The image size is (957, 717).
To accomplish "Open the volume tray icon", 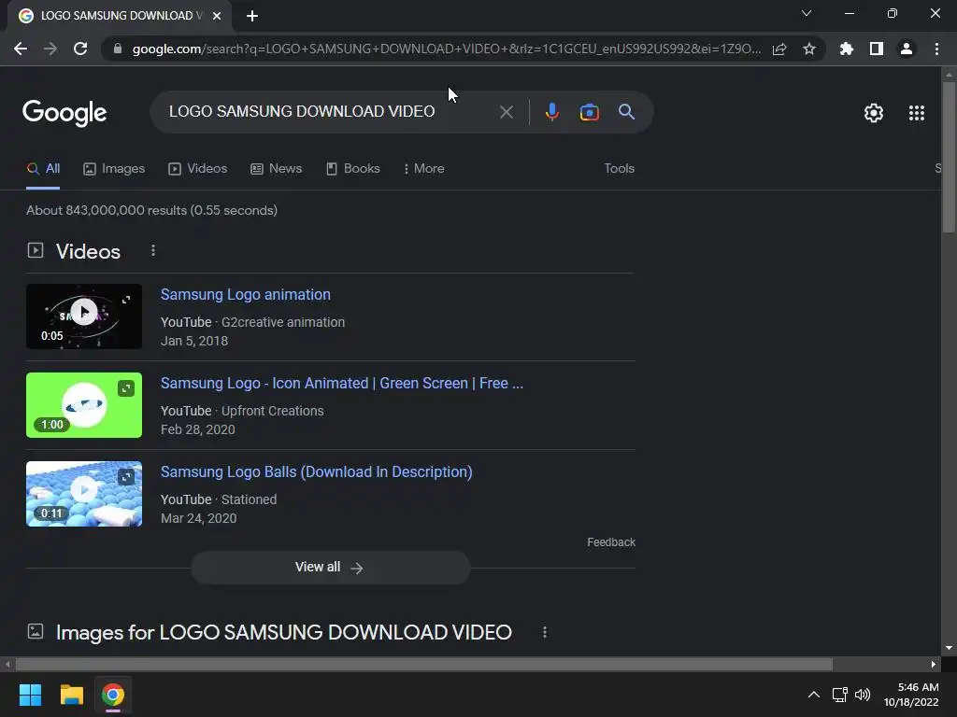I will click(x=863, y=695).
